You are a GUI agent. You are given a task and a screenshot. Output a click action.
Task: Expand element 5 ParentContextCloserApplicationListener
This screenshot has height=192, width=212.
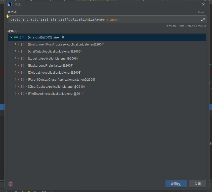coord(16,79)
